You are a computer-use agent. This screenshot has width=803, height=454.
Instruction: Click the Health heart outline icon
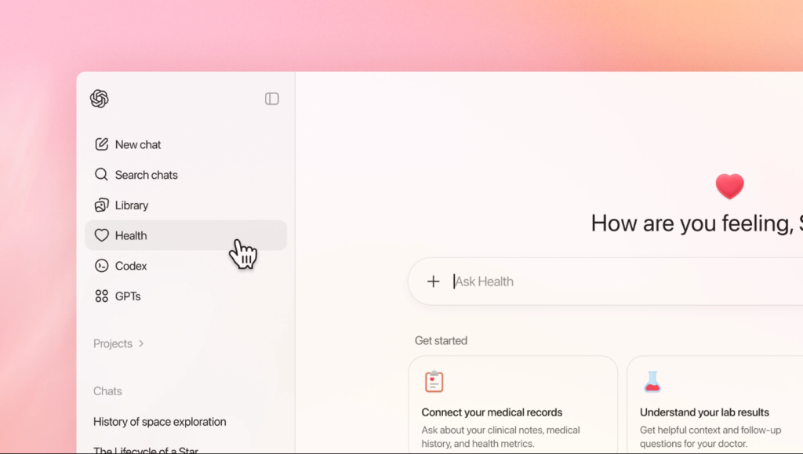click(101, 235)
